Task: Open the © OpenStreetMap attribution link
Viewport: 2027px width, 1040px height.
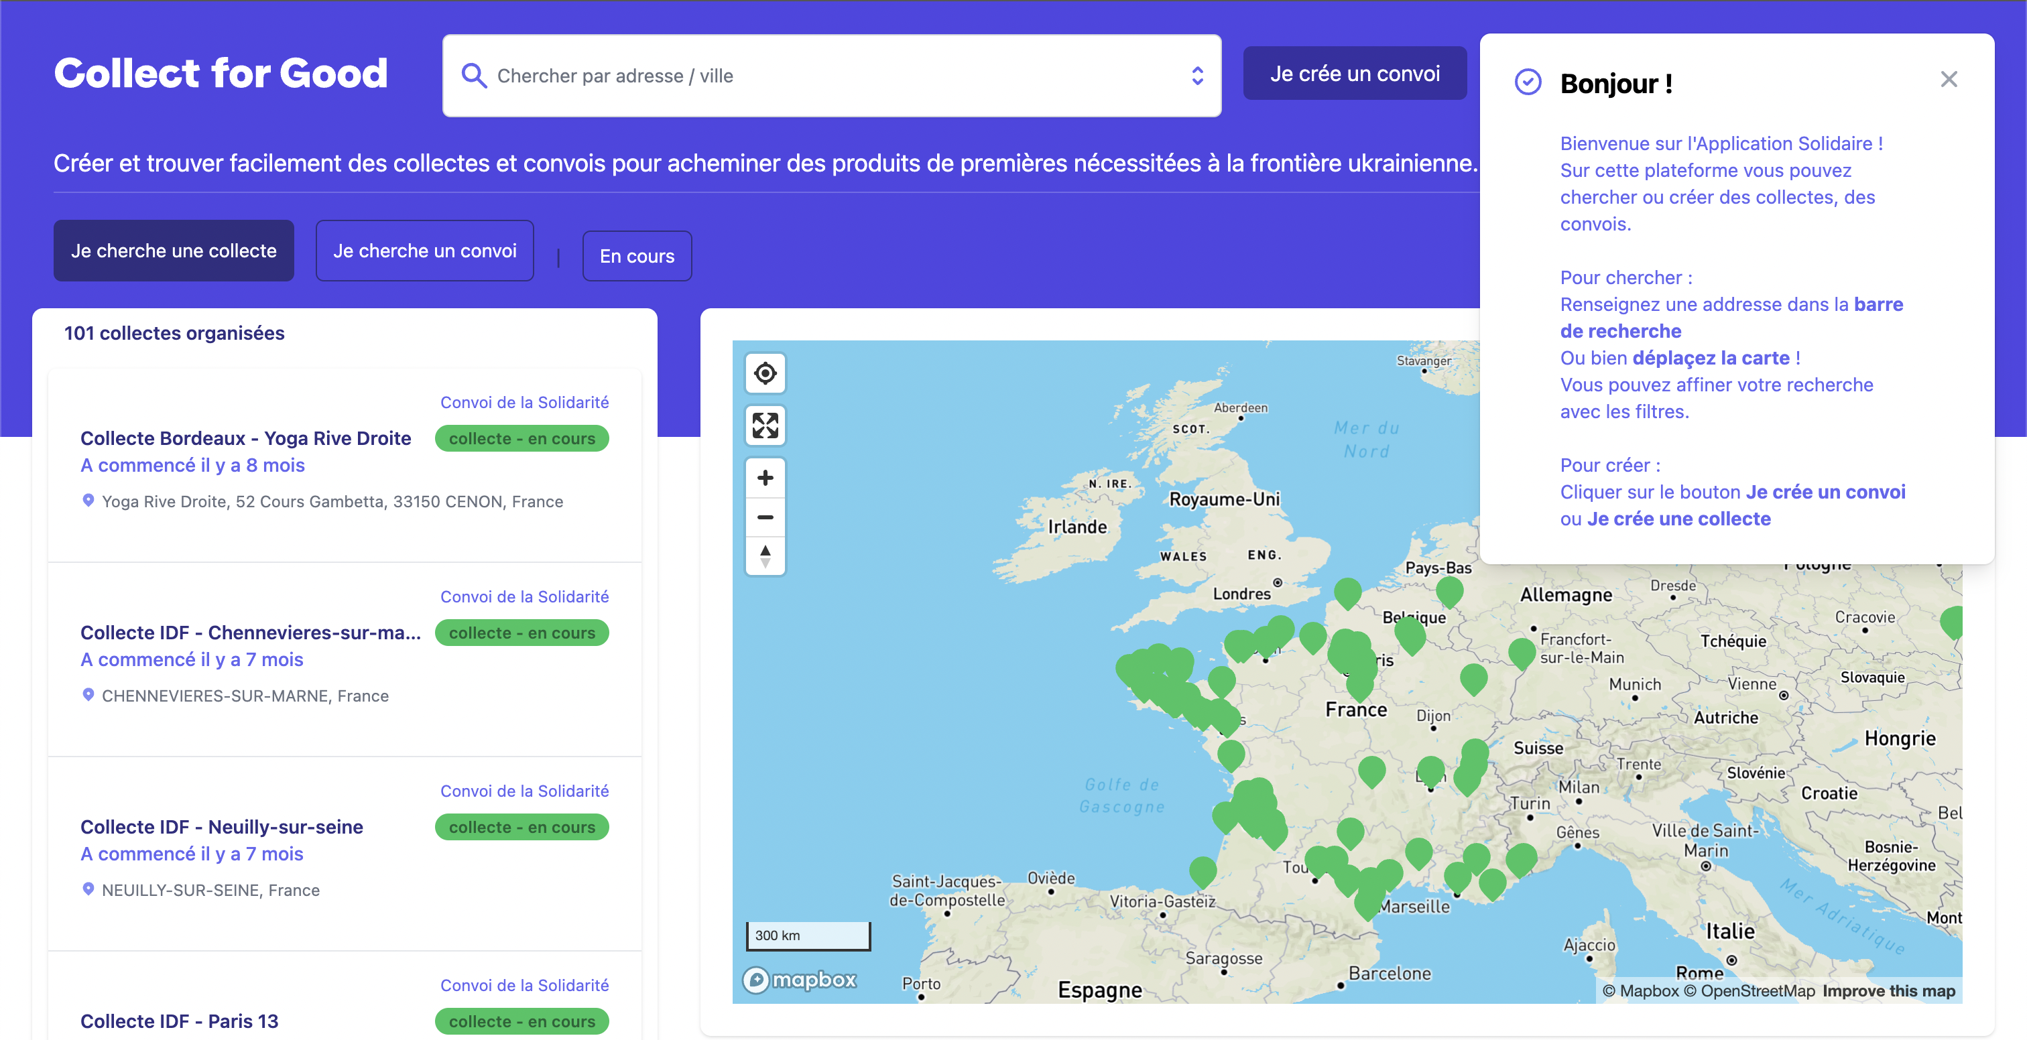Action: coord(1749,991)
